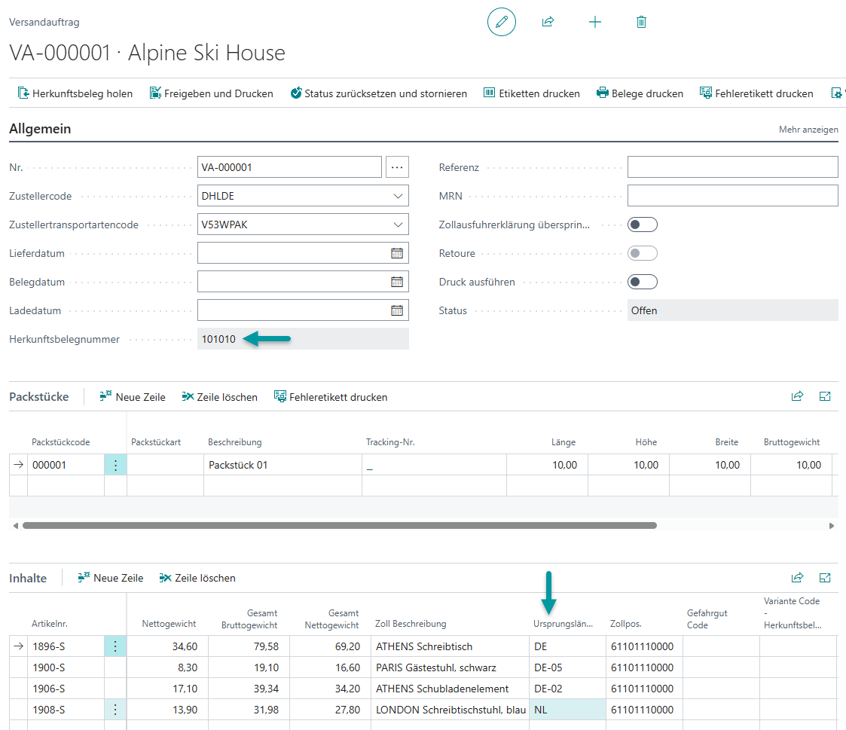This screenshot has width=846, height=730.
Task: Click the Packstücke horizontal scrollbar
Action: coord(339,526)
